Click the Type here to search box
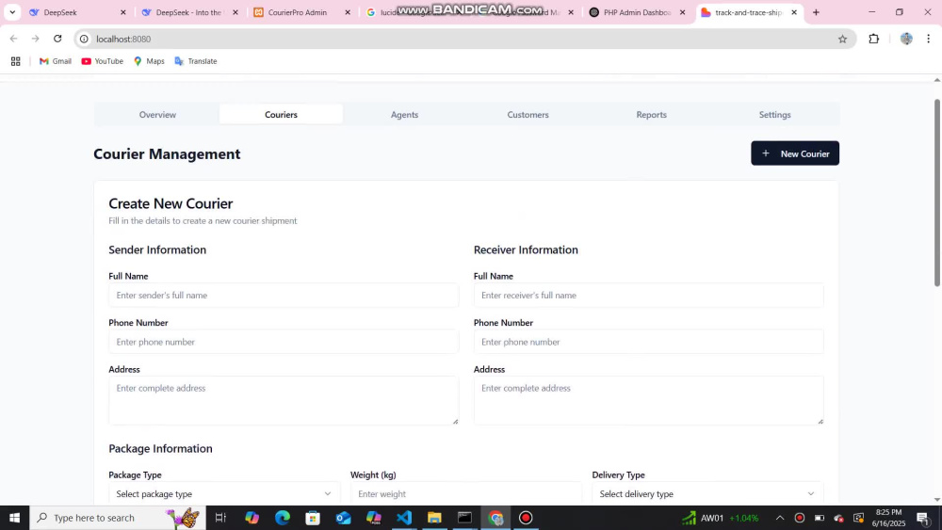 118,518
